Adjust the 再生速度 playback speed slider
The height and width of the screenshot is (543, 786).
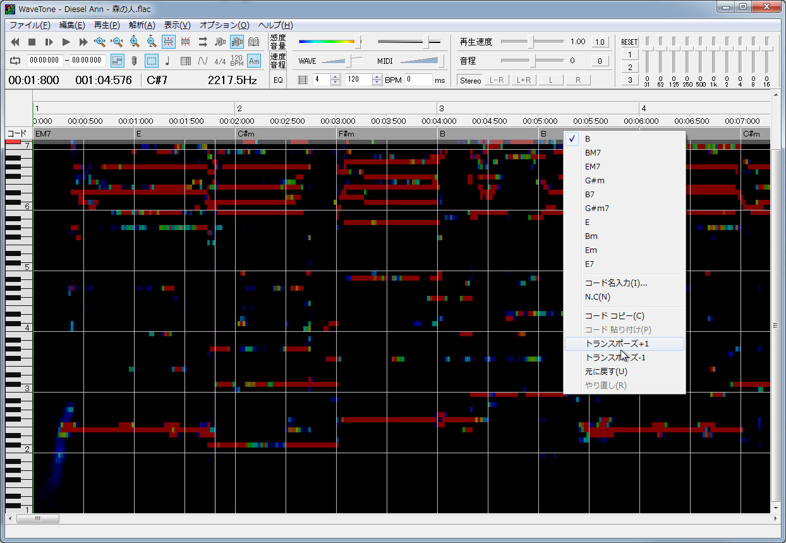(x=532, y=42)
